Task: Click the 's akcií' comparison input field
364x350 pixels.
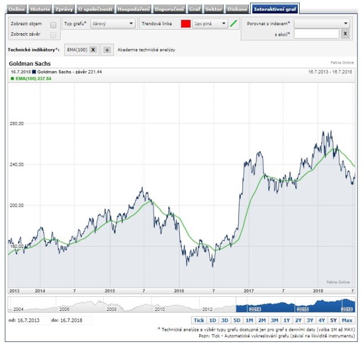Action: tap(316, 34)
